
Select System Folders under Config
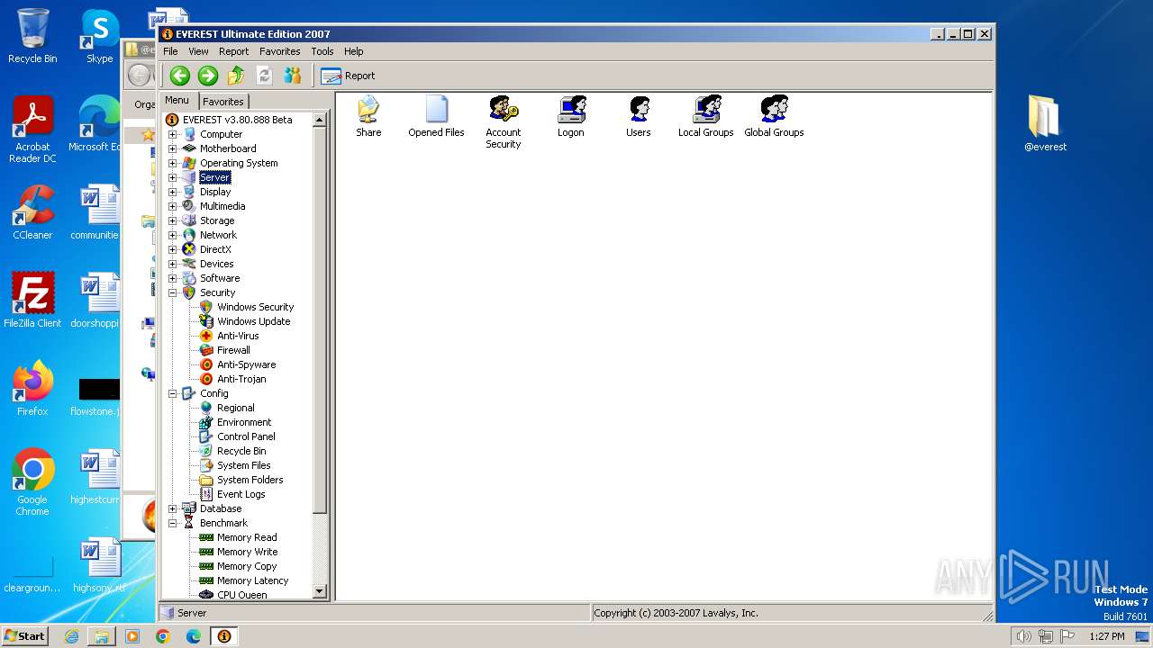pos(250,480)
